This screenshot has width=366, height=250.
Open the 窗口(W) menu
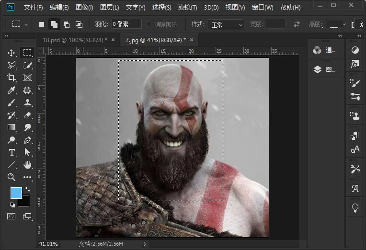pos(263,8)
